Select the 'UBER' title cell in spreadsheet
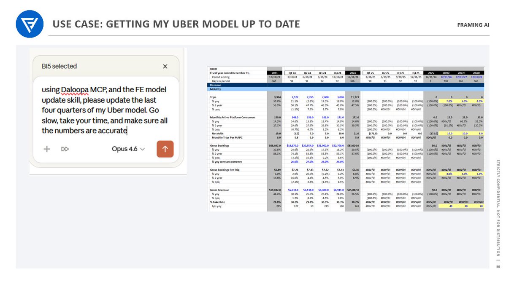The image size is (506, 284). [x=213, y=69]
